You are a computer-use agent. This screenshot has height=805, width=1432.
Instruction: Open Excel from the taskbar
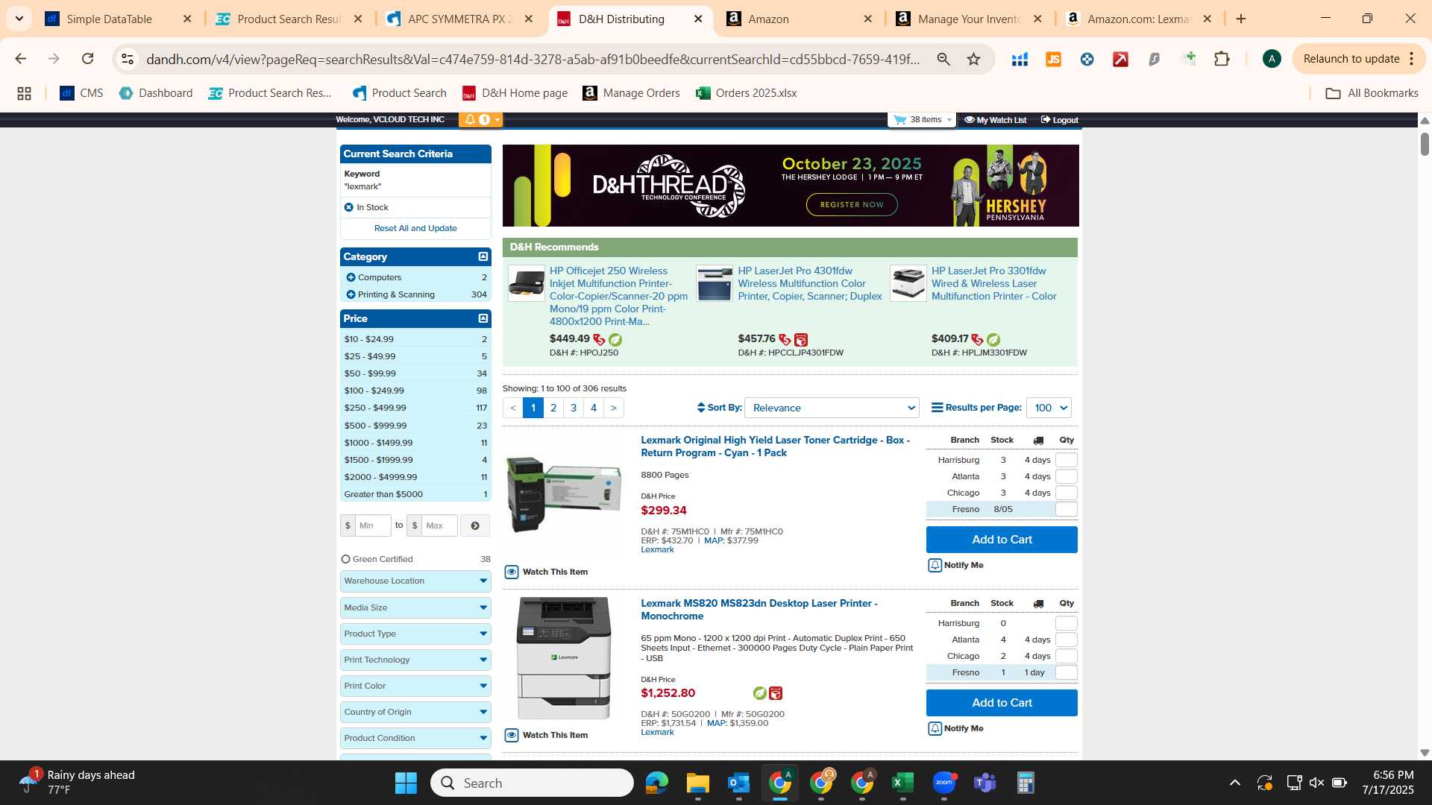point(902,783)
